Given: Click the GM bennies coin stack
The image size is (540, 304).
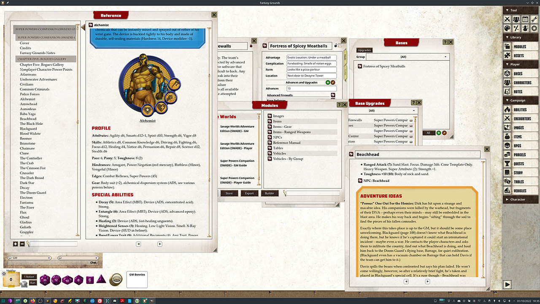Looking at the screenshot, I should (x=116, y=280).
